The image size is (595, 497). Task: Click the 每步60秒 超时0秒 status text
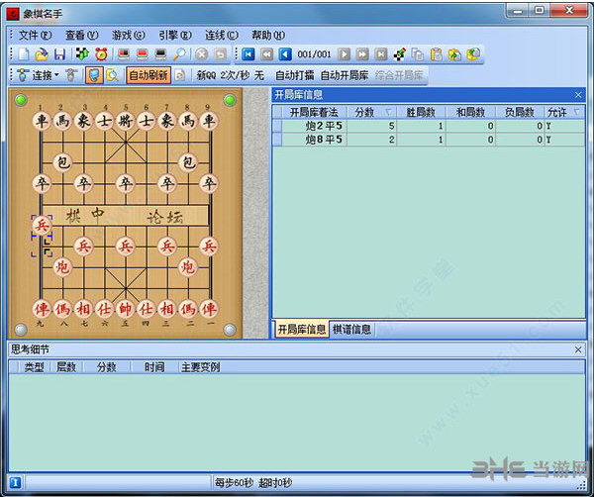pyautogui.click(x=253, y=482)
